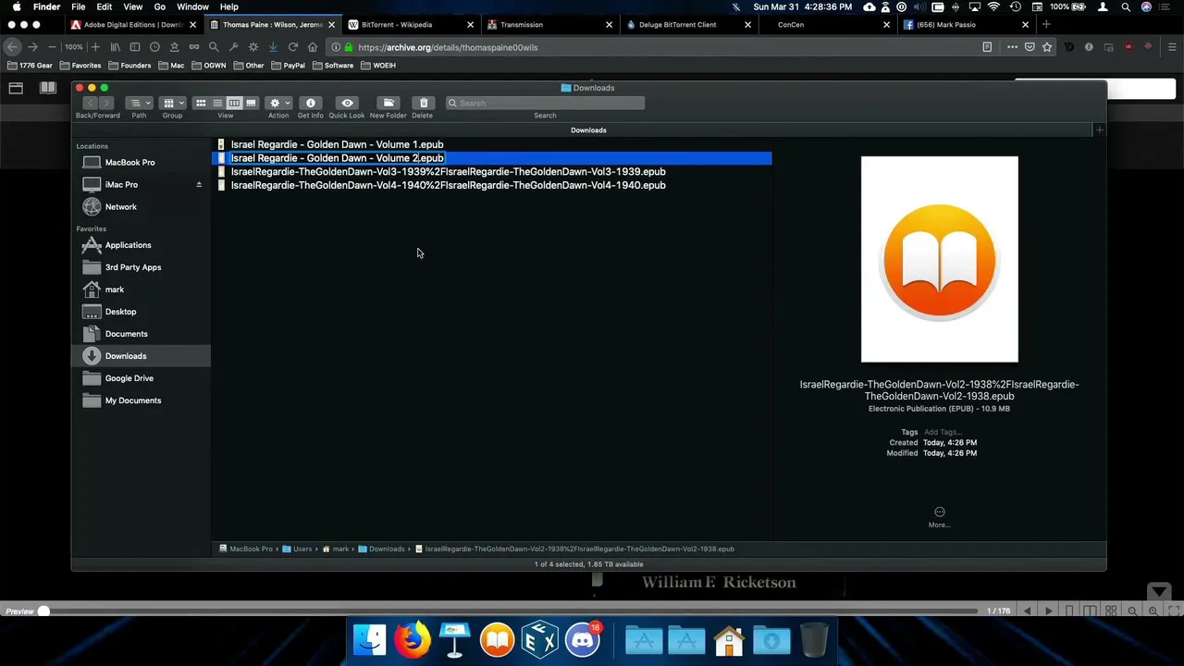Switch Finder to gallery view
This screenshot has height=666, width=1184.
[251, 103]
